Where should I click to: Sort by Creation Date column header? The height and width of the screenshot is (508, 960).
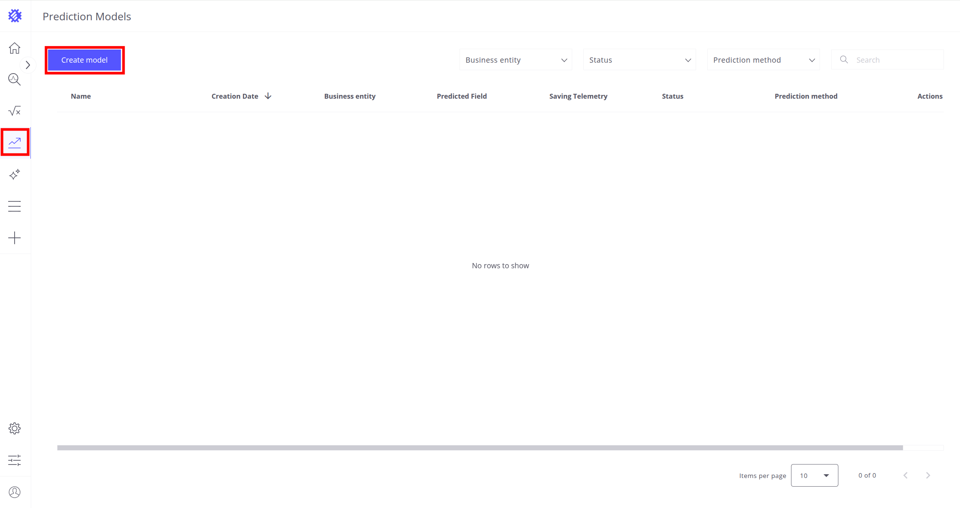235,96
